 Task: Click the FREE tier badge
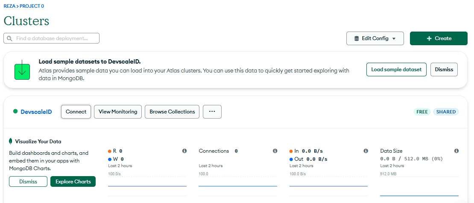click(x=422, y=112)
